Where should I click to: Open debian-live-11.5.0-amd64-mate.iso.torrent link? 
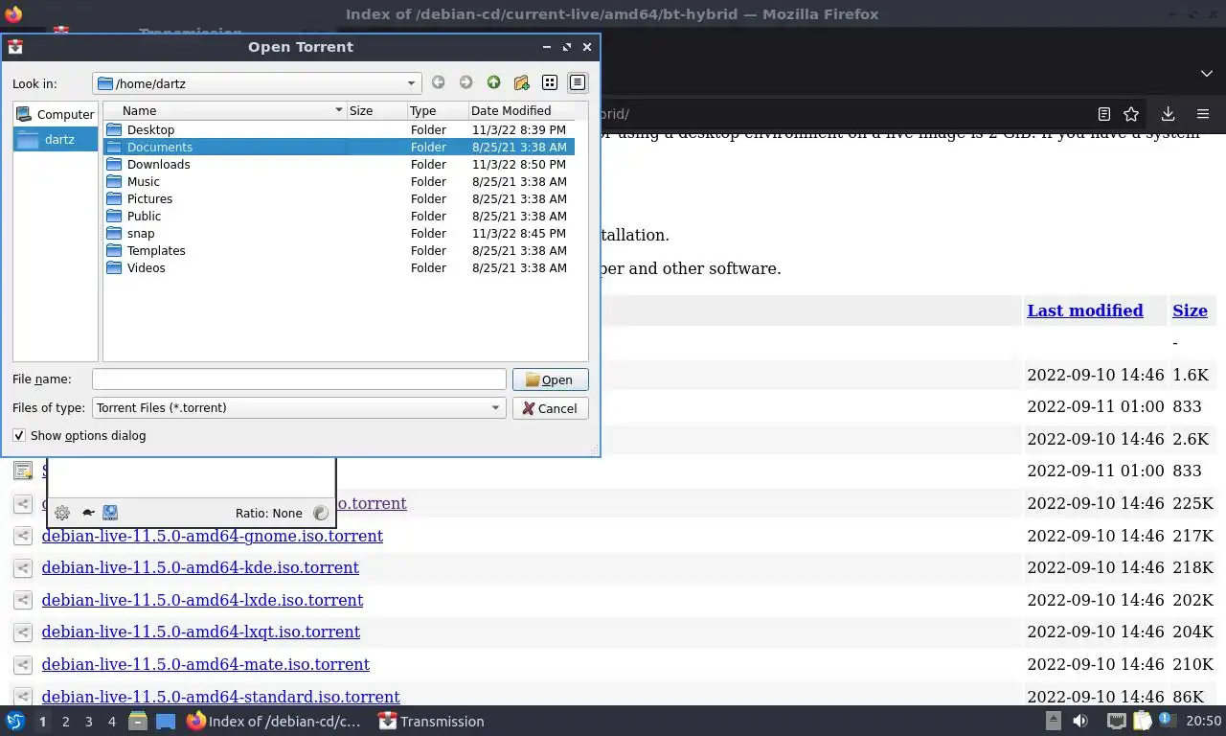pyautogui.click(x=206, y=664)
